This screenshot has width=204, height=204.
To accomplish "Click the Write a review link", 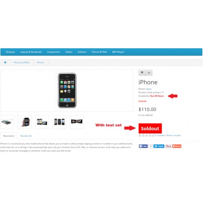I will click(x=174, y=135).
